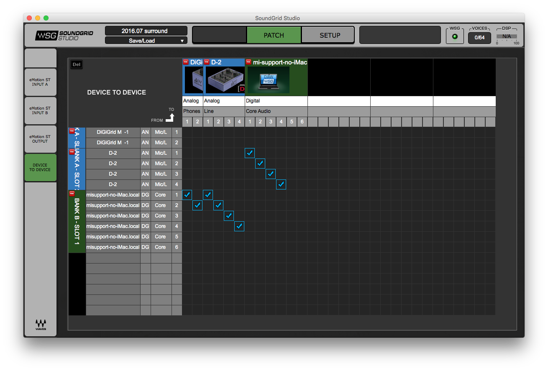548x371 pixels.
Task: Remove the D-2 device column via its red minus
Action: coord(207,62)
